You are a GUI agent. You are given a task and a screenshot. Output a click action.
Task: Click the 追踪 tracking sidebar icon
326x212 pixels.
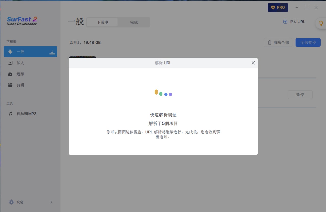click(x=10, y=74)
